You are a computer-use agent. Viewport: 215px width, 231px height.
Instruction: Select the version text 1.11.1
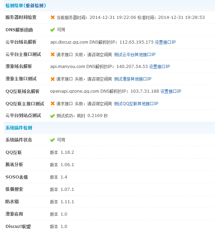pyautogui.click(x=67, y=202)
